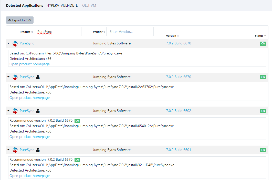Viewport: 272px width, 180px height.
Task: Open product homepage for Program Files PureSync
Action: coord(29,64)
